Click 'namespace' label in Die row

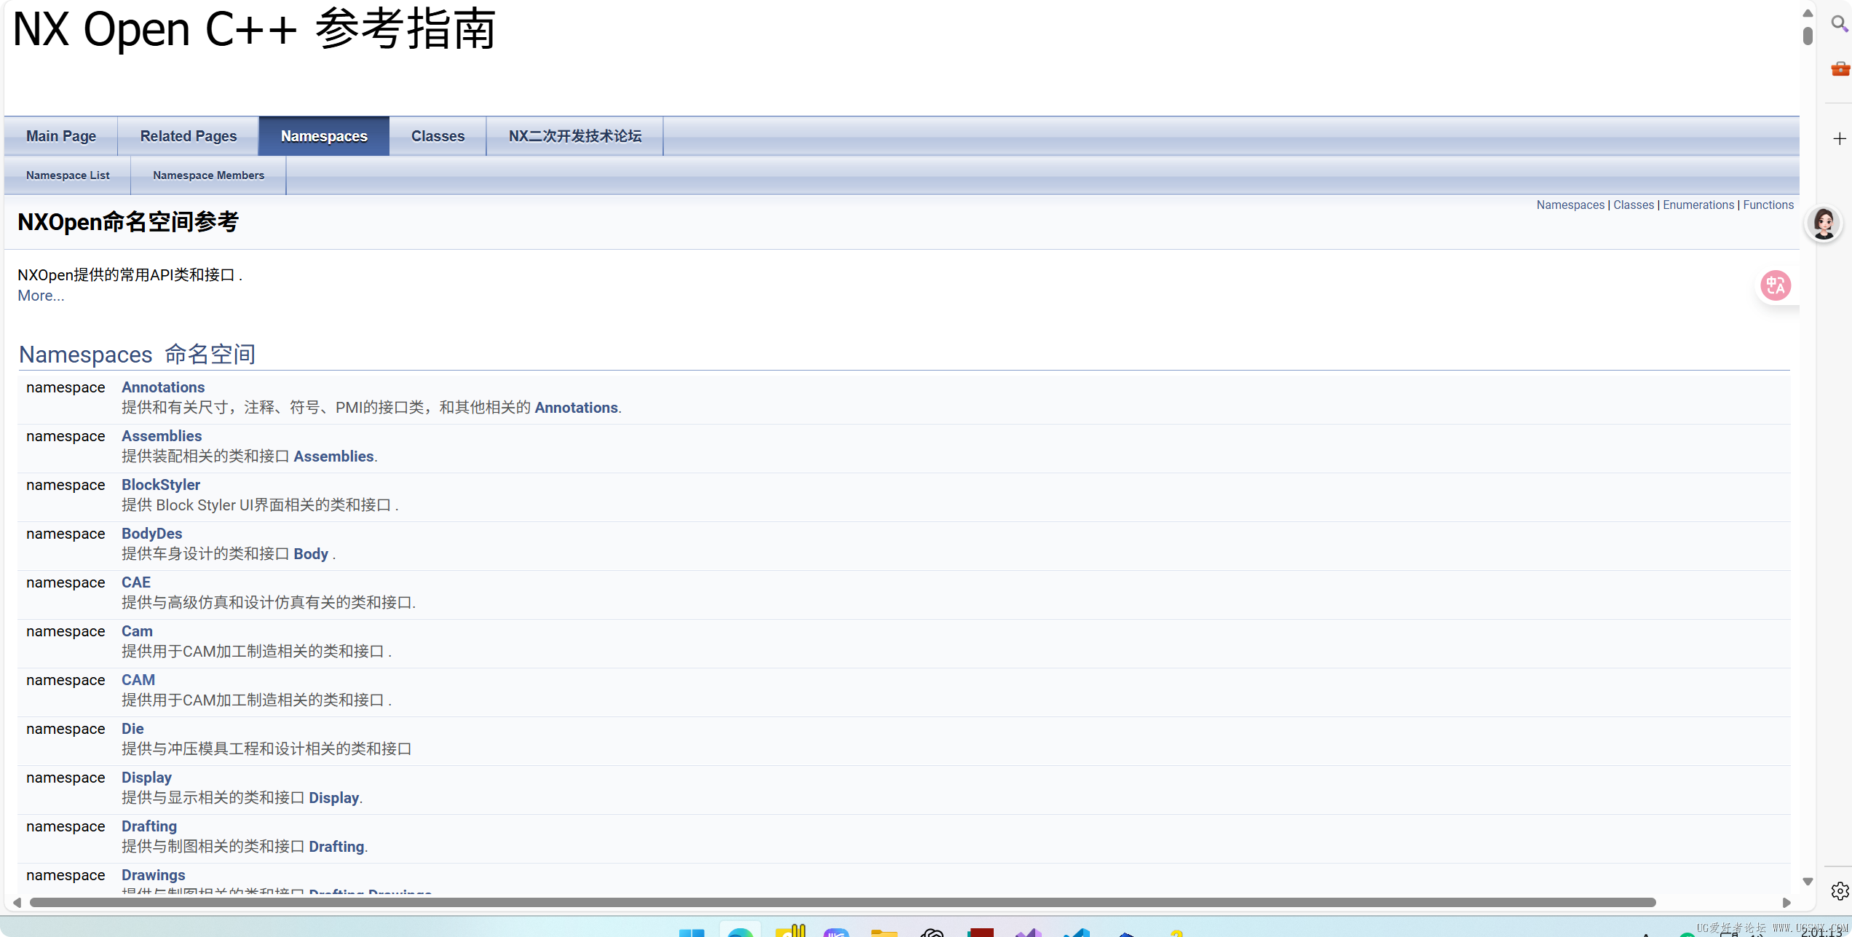tap(66, 729)
